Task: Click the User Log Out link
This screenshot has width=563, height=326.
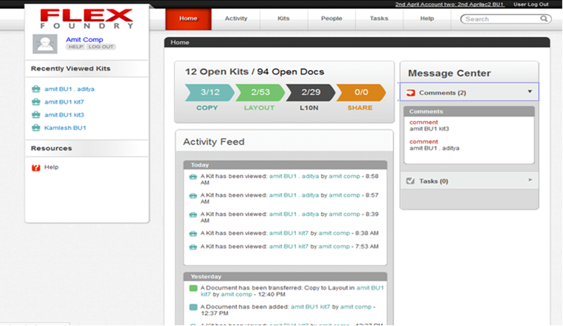Action: [531, 5]
